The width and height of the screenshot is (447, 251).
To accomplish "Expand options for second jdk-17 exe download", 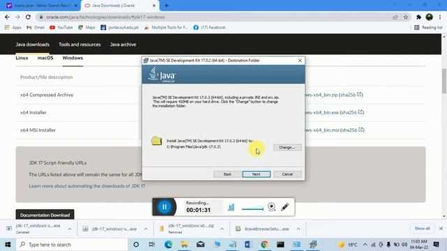I will click(146, 229).
